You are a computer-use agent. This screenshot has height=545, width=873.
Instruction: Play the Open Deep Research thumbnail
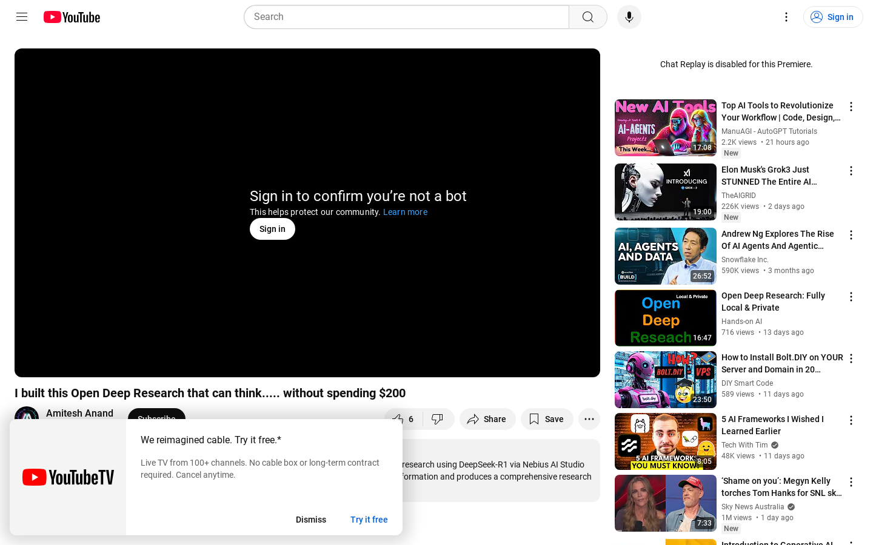point(666,318)
